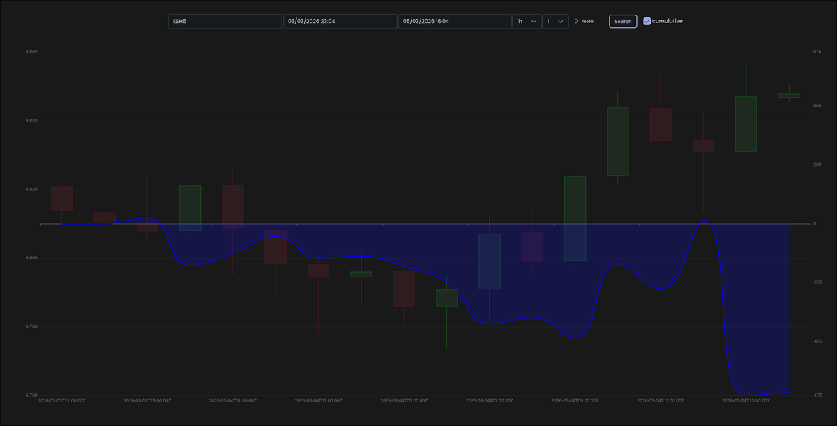
Task: Open the dropdown showing value 1
Action: point(555,21)
